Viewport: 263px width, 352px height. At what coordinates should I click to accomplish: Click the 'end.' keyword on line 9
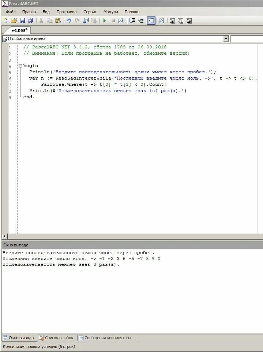click(x=29, y=97)
